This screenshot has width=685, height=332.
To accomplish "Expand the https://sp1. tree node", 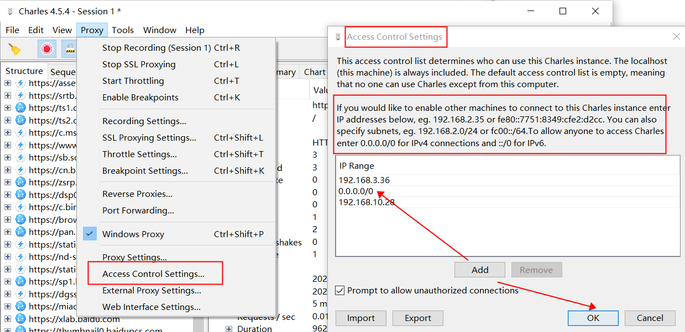I will click(x=8, y=281).
